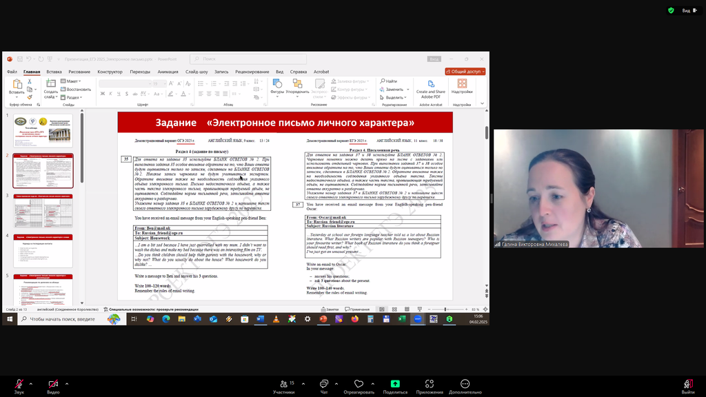
Task: Select slide 4 thumbnail
Action: point(43,251)
